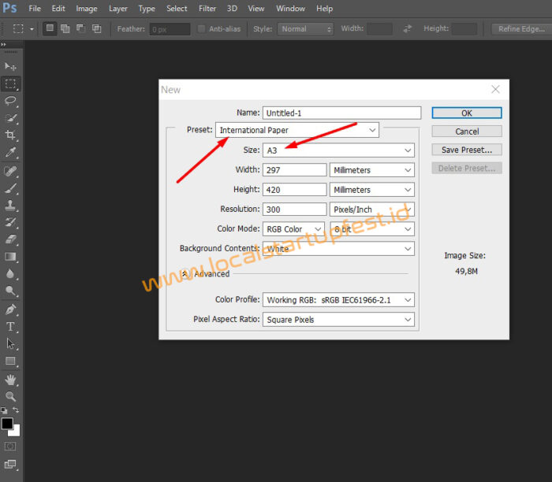This screenshot has height=482, width=552.
Task: Click the background color swatch
Action: [x=16, y=432]
